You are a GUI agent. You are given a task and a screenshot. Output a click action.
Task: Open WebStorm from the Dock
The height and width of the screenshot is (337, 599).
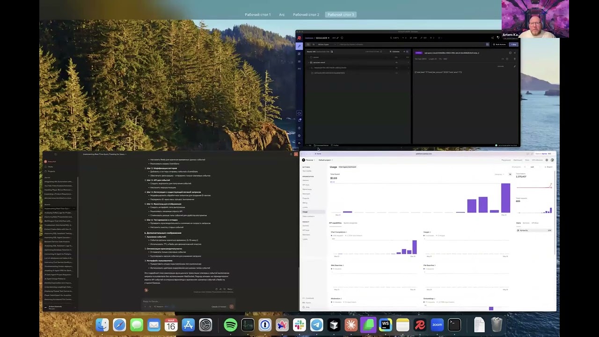(386, 325)
